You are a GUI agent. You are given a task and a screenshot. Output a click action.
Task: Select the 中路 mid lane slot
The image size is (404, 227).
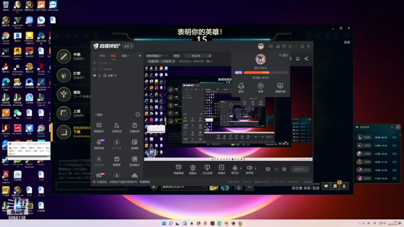click(71, 56)
